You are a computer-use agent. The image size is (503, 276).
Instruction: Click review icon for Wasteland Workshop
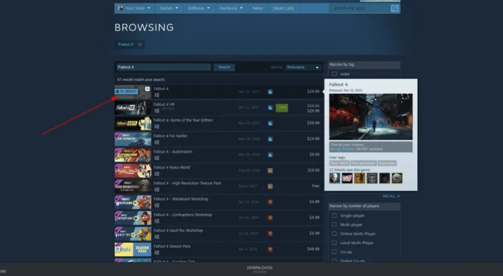tap(270, 202)
